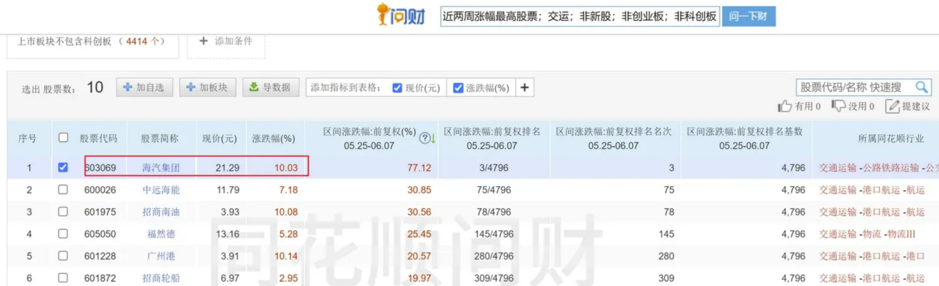
Task: Click 问一下财 search button
Action: coord(748,16)
